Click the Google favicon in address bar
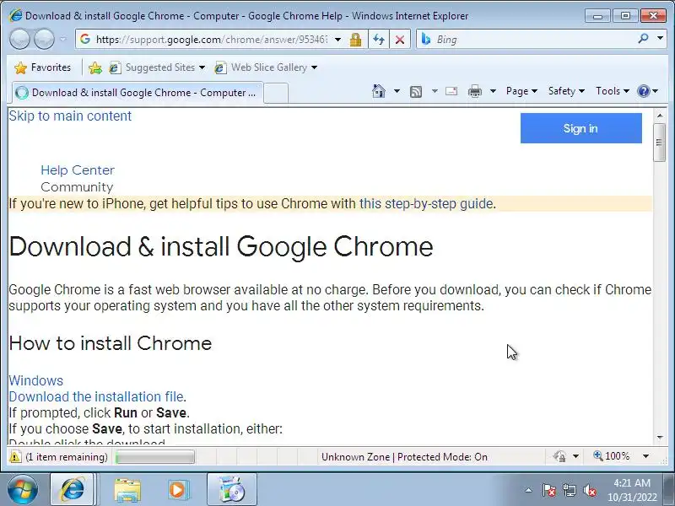Viewport: 675px width, 506px height. [85, 39]
